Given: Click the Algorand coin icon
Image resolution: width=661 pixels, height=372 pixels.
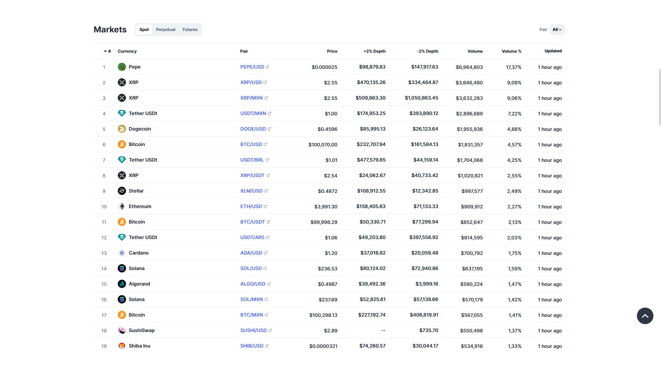Looking at the screenshot, I should point(122,284).
